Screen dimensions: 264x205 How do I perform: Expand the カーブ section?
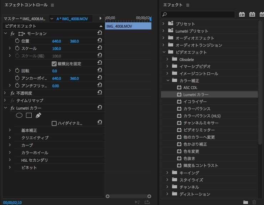click(10, 145)
